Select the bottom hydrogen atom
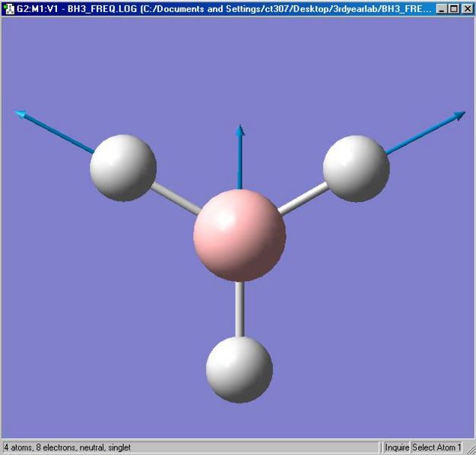This screenshot has width=476, height=455. coord(240,369)
